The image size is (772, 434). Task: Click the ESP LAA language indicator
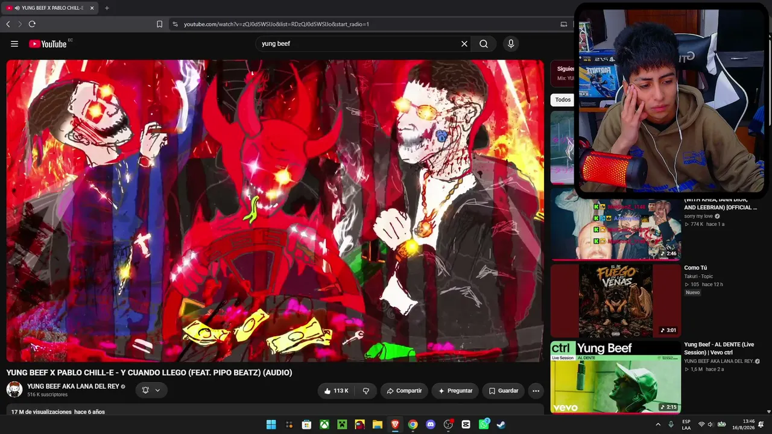pyautogui.click(x=686, y=424)
